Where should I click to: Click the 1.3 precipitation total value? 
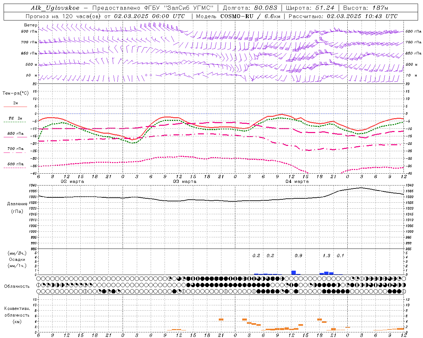[x=326, y=256]
